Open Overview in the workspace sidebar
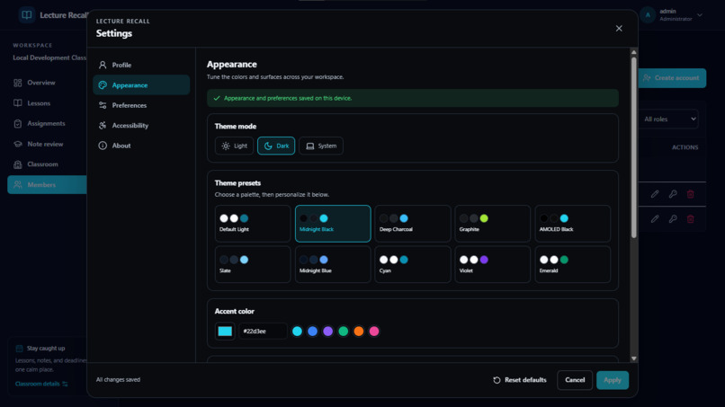Image resolution: width=725 pixels, height=407 pixels. [x=47, y=83]
